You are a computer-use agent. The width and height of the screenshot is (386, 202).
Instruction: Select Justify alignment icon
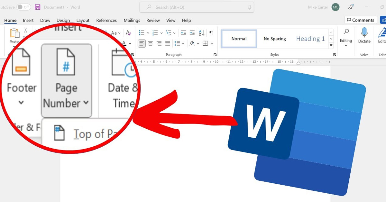[x=168, y=43]
